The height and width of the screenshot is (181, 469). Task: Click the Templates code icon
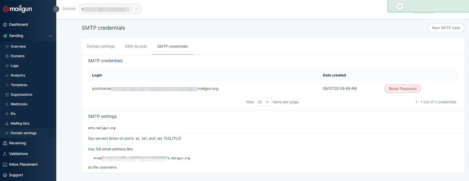(7, 85)
